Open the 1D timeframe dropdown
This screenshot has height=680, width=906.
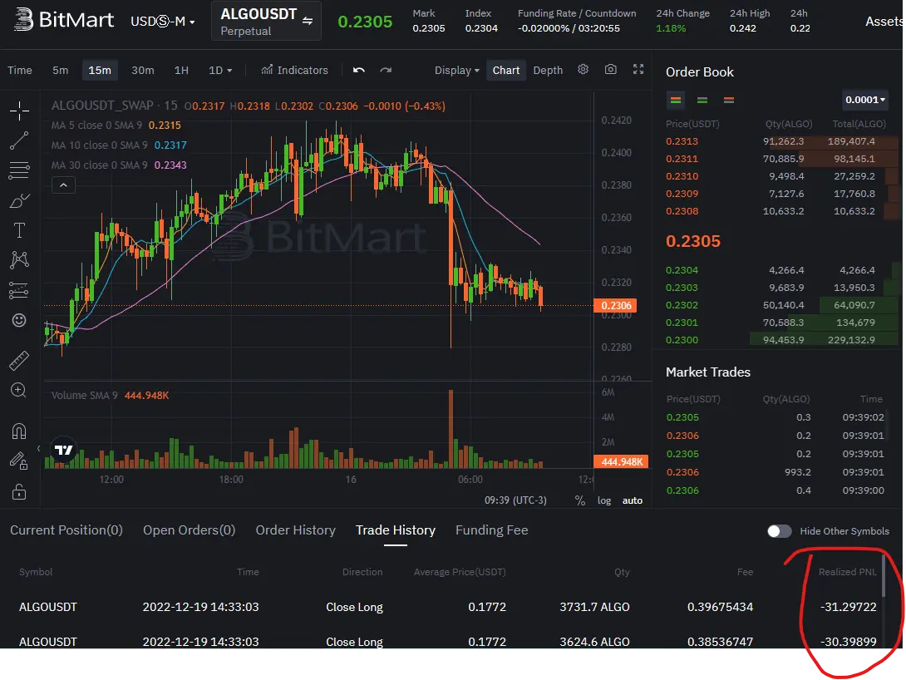coord(220,70)
